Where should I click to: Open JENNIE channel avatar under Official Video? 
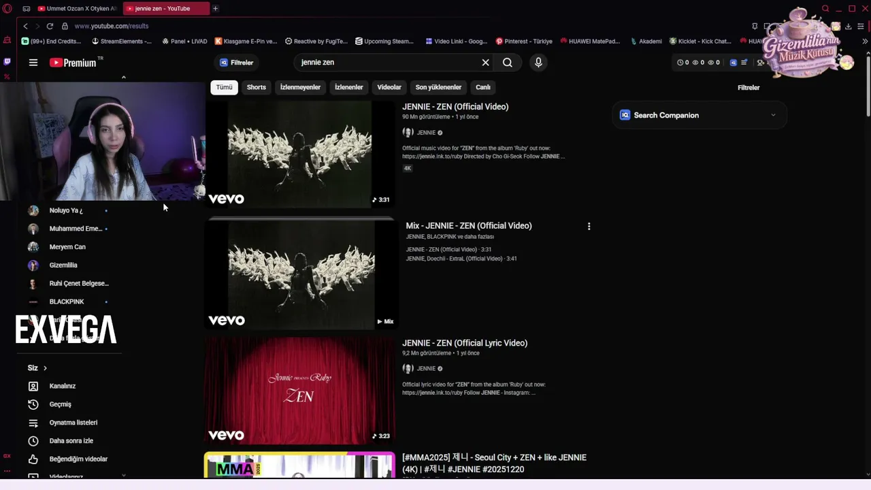pos(408,133)
